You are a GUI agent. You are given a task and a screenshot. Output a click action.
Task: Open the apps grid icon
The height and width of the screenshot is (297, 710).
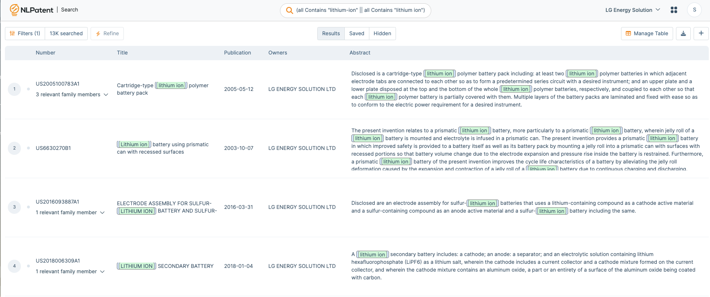tap(674, 10)
